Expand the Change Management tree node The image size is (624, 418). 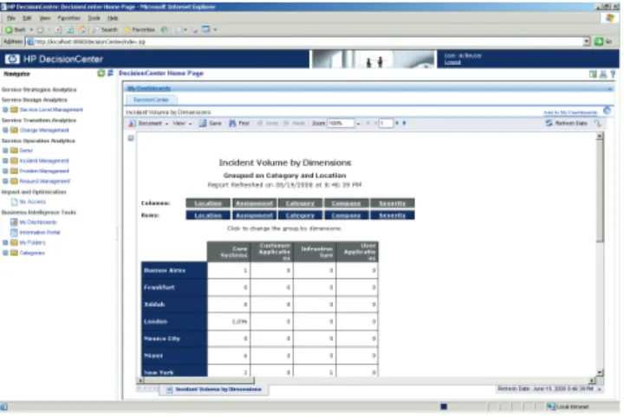tap(5, 131)
